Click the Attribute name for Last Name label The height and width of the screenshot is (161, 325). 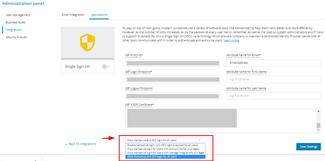[246, 88]
